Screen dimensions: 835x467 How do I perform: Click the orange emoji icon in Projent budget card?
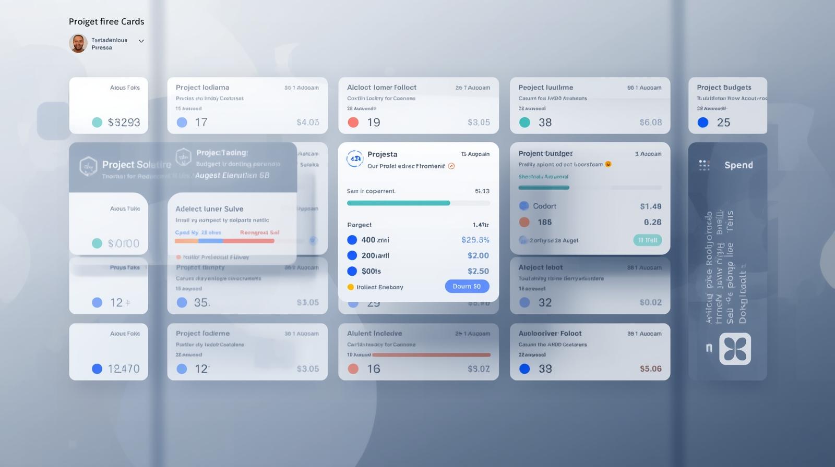[x=608, y=164]
